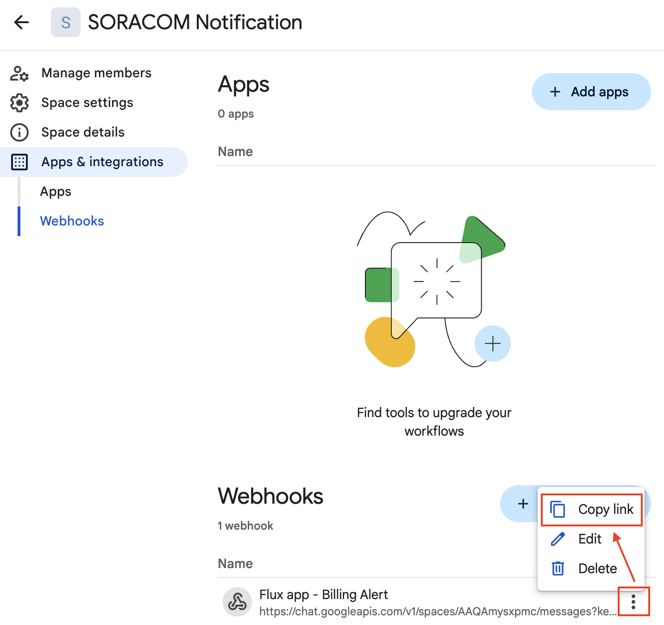
Task: Click the Add apps button
Action: click(591, 92)
